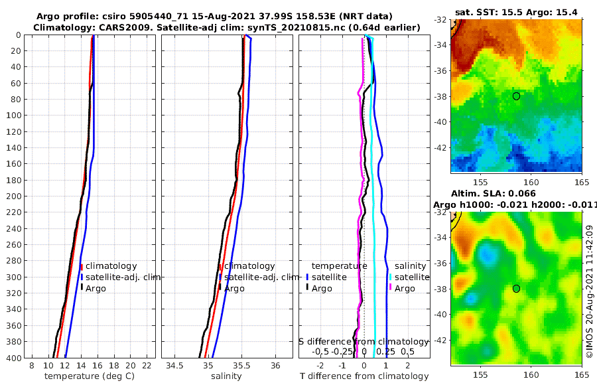This screenshot has width=597, height=385.
Task: Click the 'temperature (deg C)' axis label
Action: [x=90, y=376]
